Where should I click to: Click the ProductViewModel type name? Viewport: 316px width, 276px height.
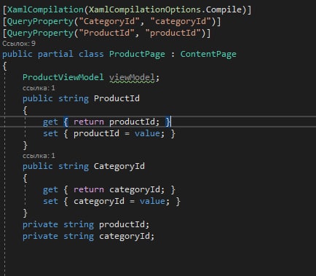pyautogui.click(x=63, y=77)
